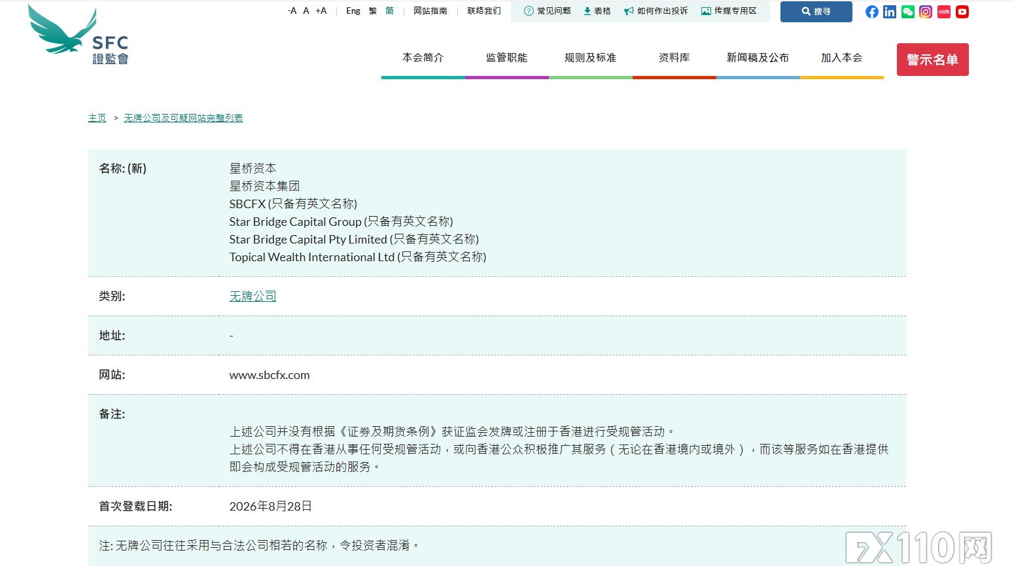Select the www.sbcfx.com website text
Image resolution: width=1014 pixels, height=580 pixels.
(270, 375)
